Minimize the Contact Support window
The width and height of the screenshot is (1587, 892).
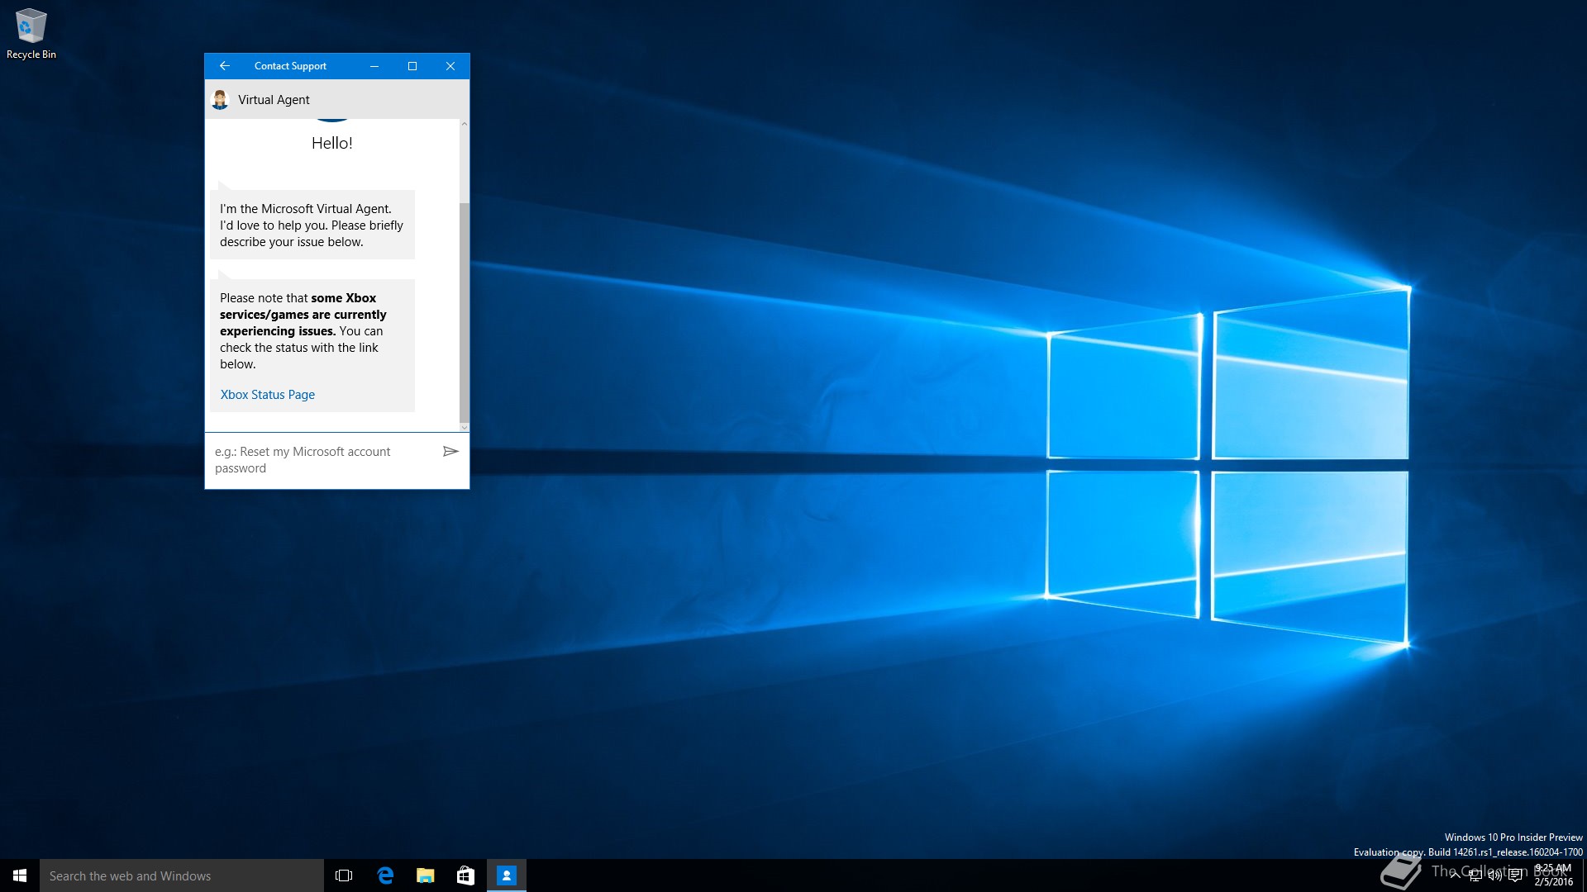[x=374, y=66]
